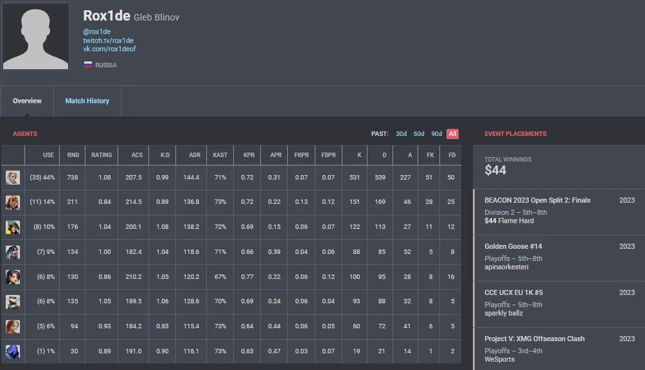Switch to the Match History tab
The image size is (645, 370).
87,101
